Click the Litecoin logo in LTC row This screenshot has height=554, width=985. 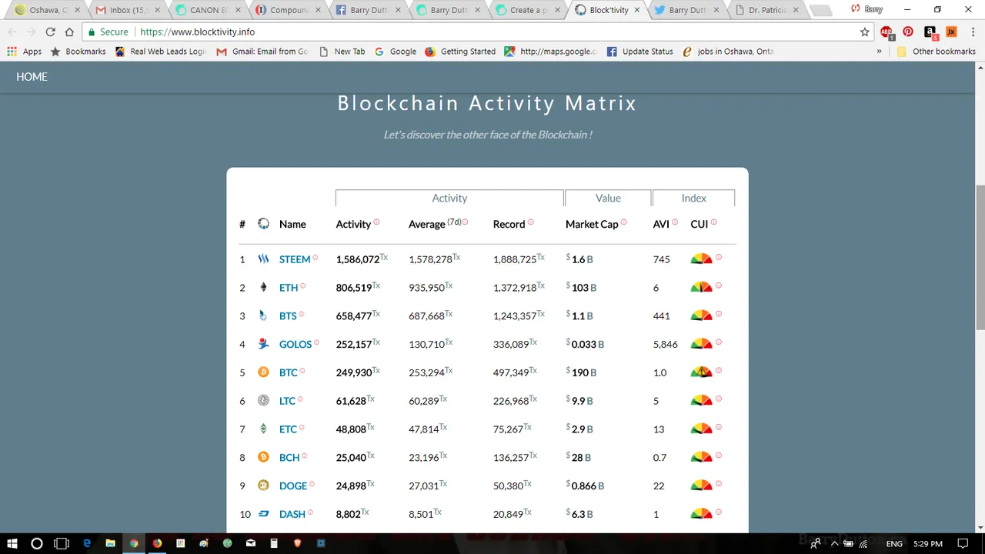[x=263, y=401]
